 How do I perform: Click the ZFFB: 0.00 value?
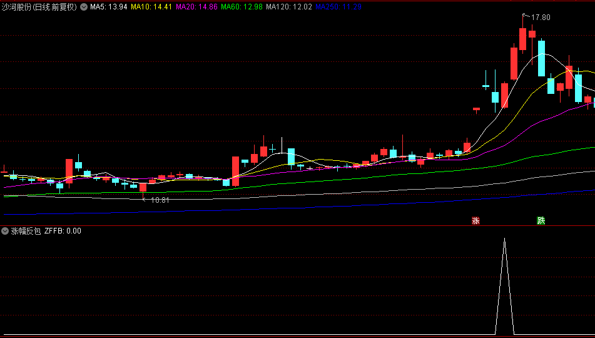[63, 231]
